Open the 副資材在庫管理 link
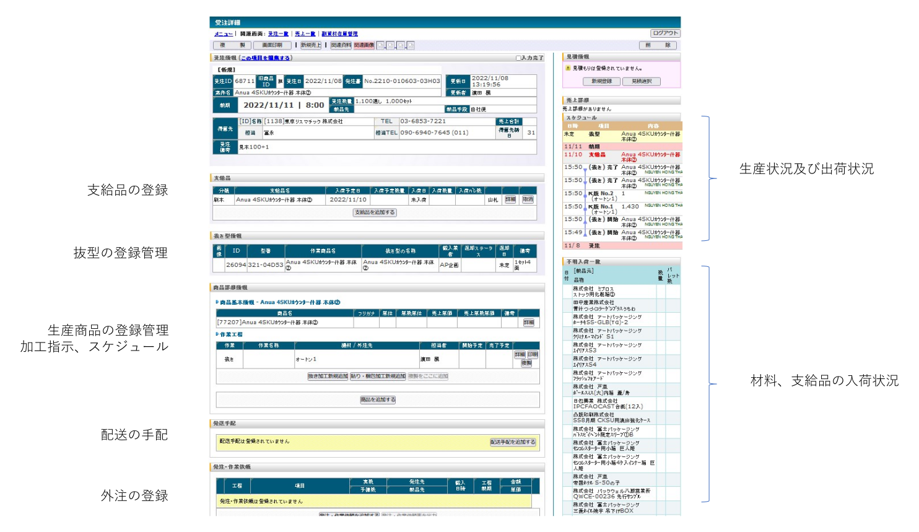 339,34
